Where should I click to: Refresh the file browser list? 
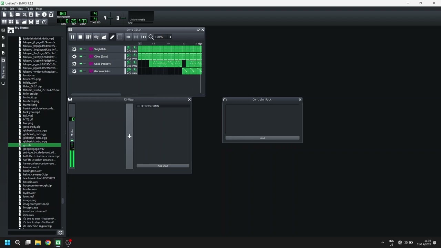[x=60, y=233]
